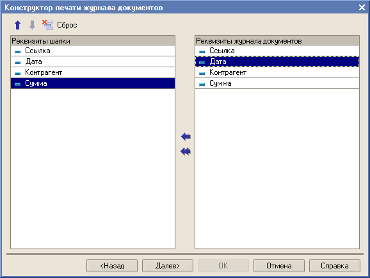
Task: Select Сумма in Реквизиты журнала документов list
Action: tap(277, 83)
